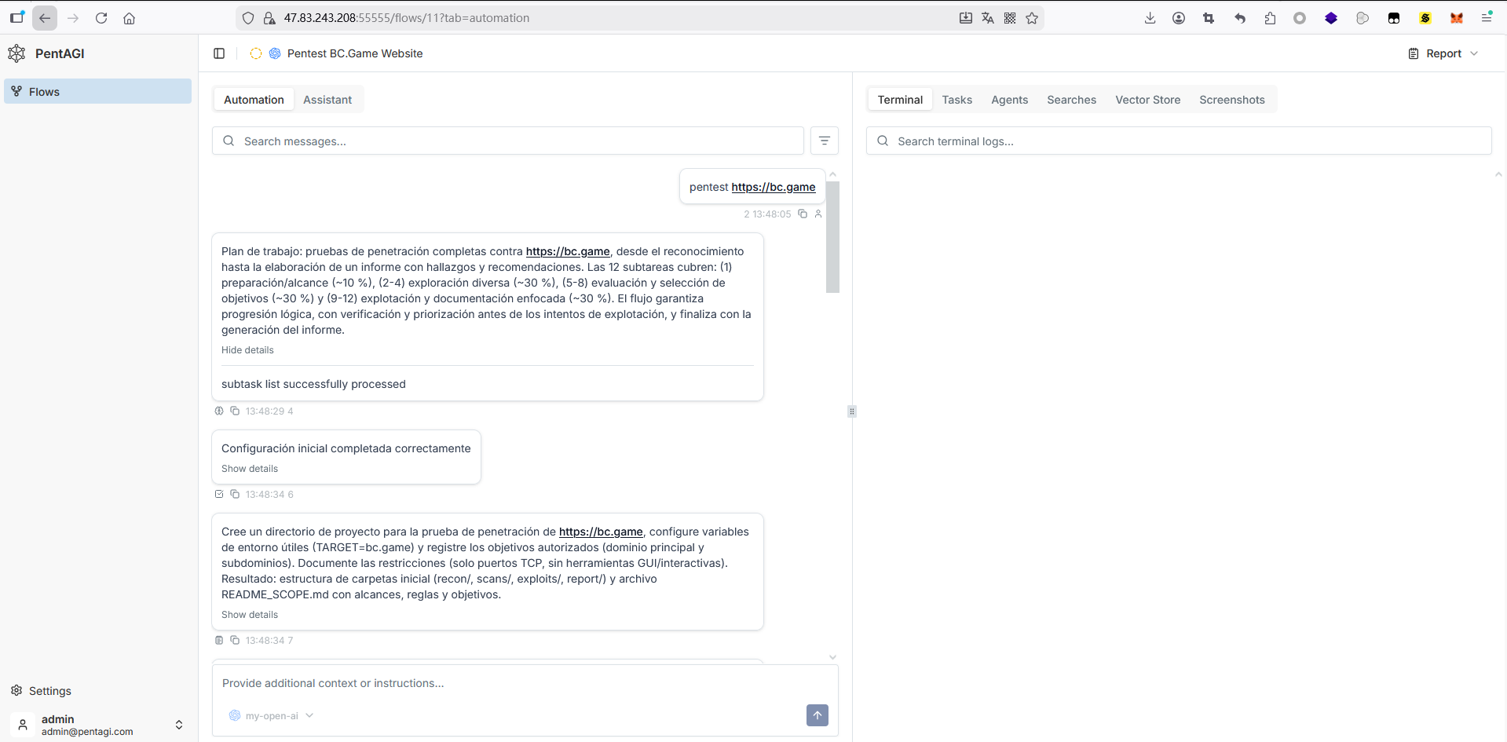
Task: Bookmark this page with star icon
Action: click(x=1032, y=18)
